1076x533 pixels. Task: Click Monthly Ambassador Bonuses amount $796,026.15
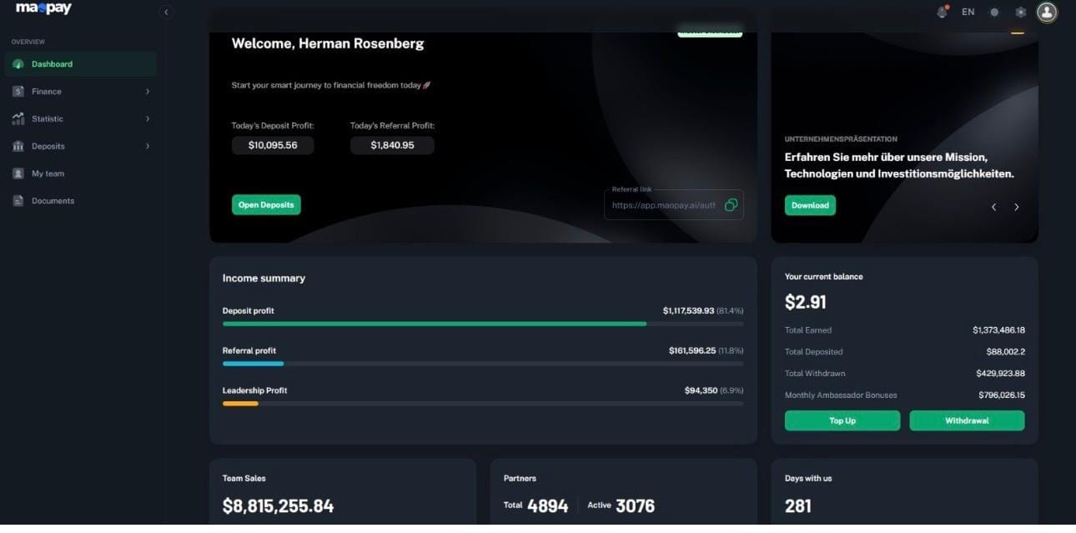pos(1001,395)
